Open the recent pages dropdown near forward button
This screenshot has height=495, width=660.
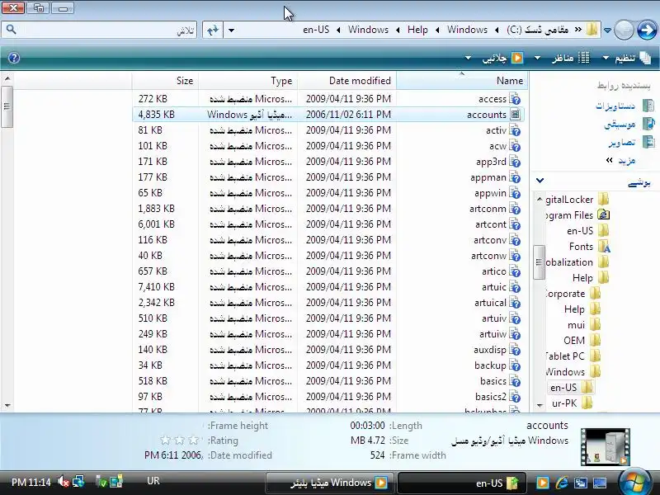tap(607, 31)
